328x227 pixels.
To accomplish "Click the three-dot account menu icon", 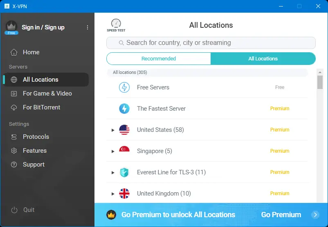I will tap(88, 27).
